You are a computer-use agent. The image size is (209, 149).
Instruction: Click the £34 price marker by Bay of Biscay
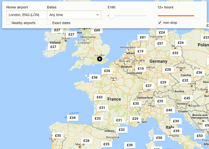pyautogui.click(x=73, y=118)
